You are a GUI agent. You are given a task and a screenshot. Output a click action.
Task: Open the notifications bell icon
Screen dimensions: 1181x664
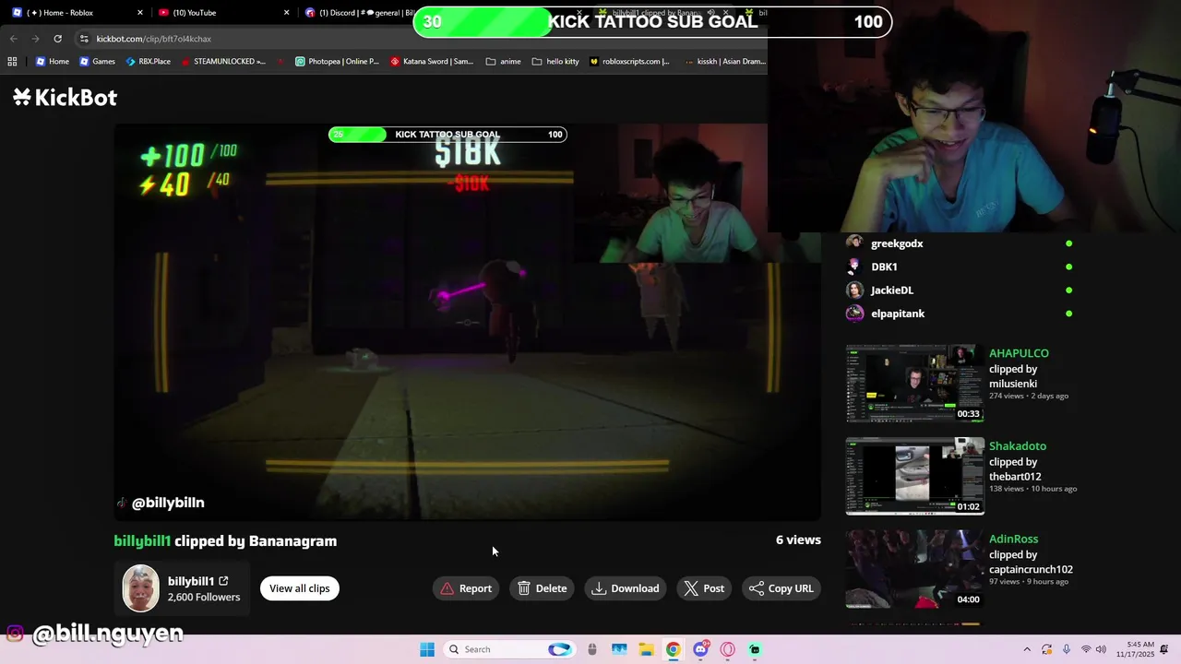pyautogui.click(x=1165, y=649)
